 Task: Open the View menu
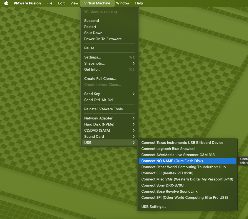[x=74, y=3]
